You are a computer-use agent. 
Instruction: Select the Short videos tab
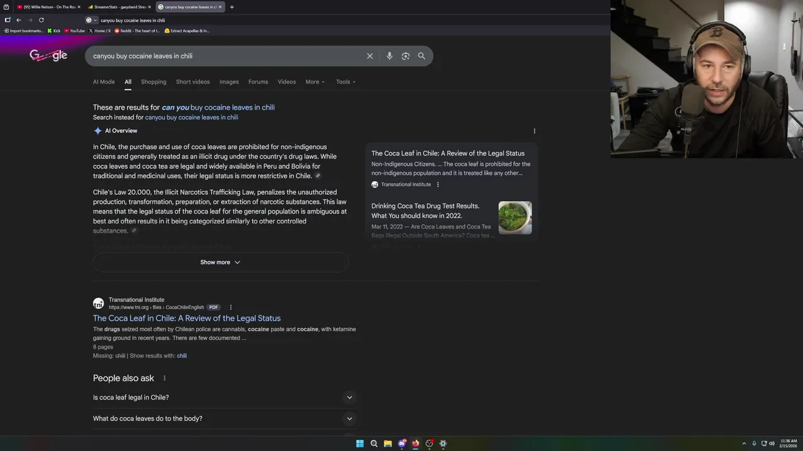pos(193,82)
